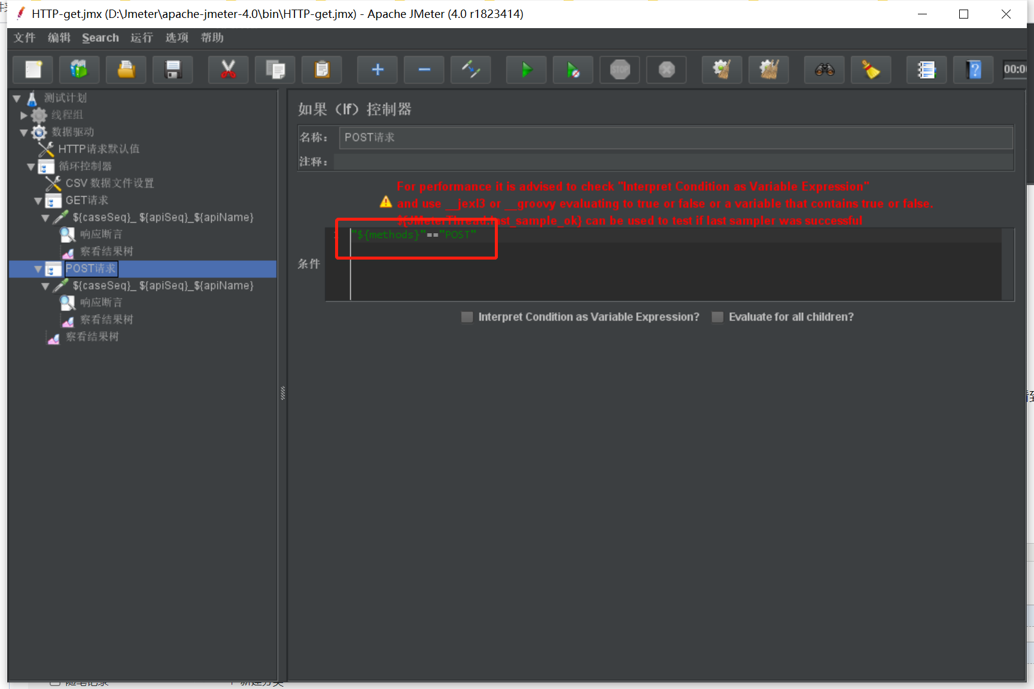Open function helper dialog list icon
Viewport: 1034px width, 689px height.
pos(926,70)
